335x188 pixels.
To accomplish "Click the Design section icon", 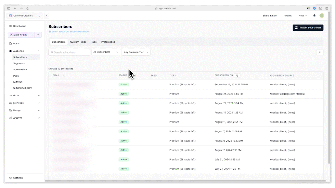I will 10,110.
